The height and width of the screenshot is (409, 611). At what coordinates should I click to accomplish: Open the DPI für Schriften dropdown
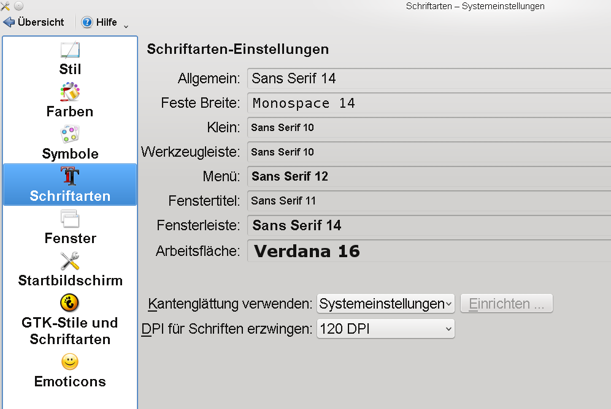coord(385,329)
